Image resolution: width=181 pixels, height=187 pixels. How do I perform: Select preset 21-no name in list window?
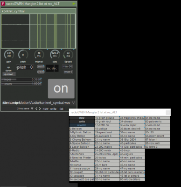(107, 140)
